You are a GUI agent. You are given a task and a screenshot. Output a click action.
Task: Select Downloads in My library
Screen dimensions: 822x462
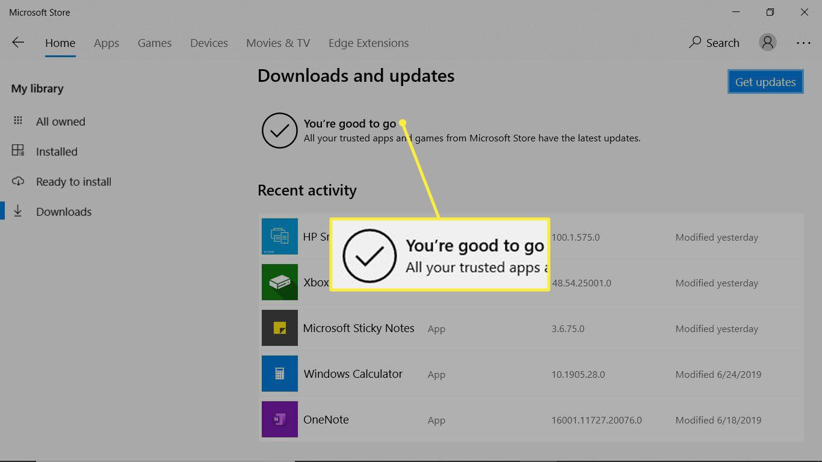[64, 212]
